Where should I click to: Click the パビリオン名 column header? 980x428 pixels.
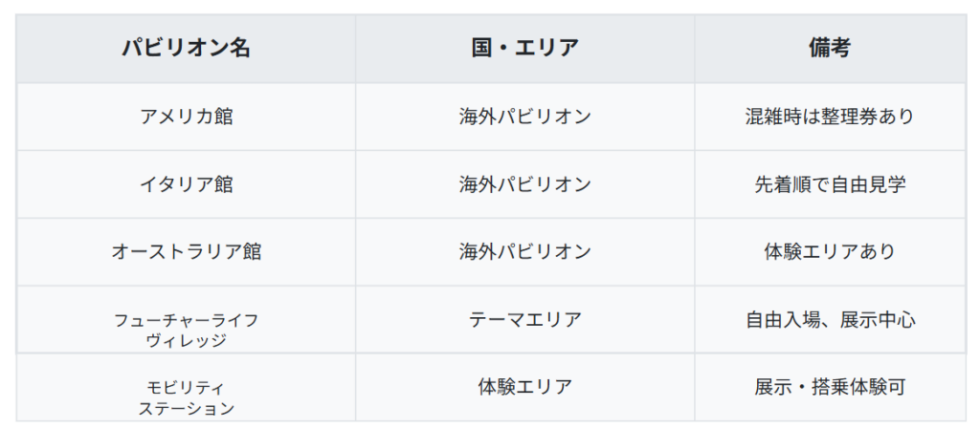pos(187,49)
